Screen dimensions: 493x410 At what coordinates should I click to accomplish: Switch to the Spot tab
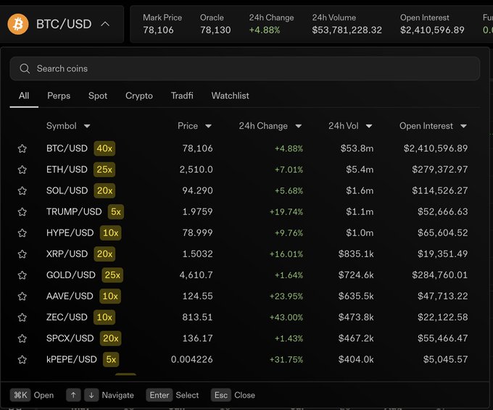98,96
